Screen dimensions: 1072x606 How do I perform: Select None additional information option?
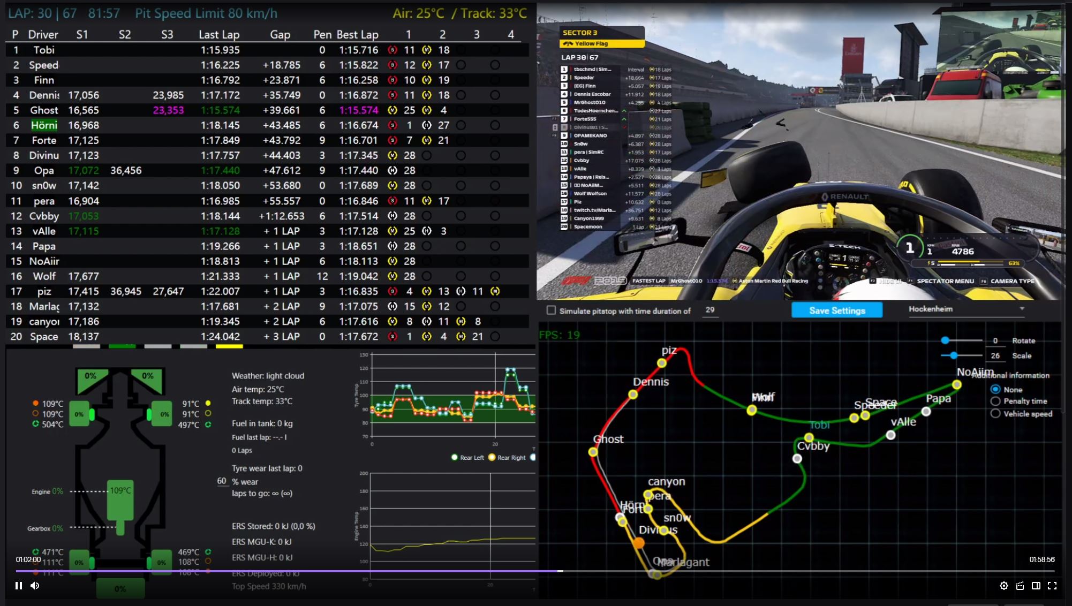click(x=995, y=389)
